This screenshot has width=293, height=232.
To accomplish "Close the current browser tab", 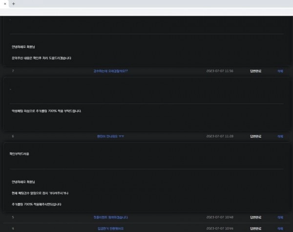I will coord(5,4).
